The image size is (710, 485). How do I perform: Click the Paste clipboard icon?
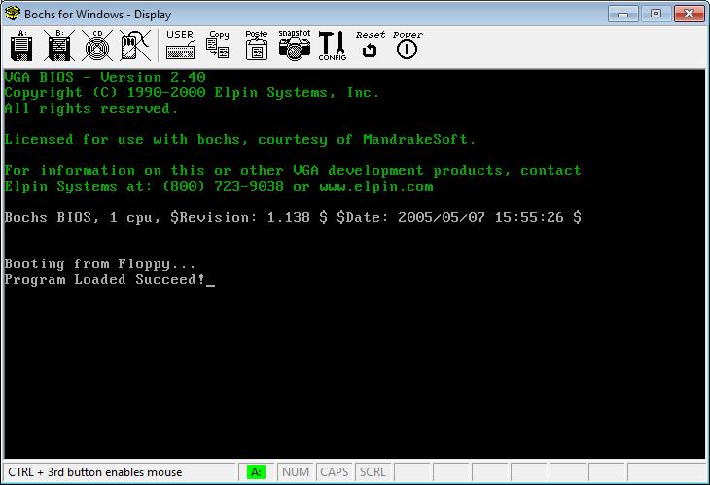click(x=257, y=46)
